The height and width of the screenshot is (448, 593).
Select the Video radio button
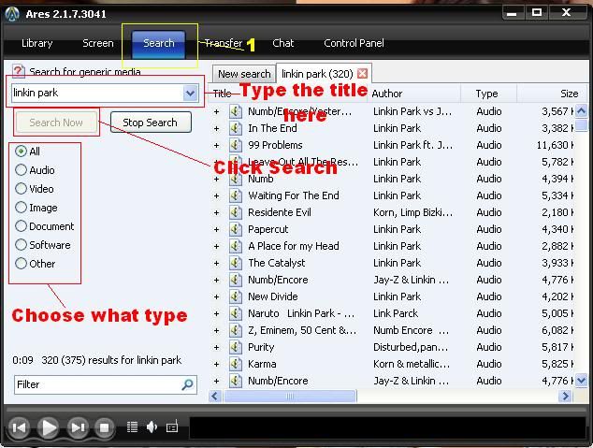click(21, 189)
